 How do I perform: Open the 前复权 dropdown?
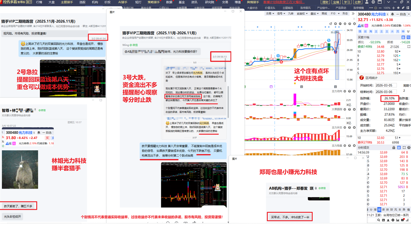[x=302, y=14]
